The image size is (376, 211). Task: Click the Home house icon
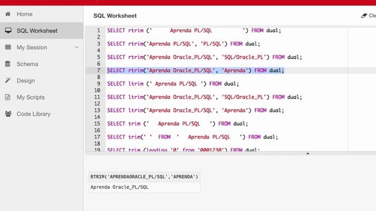coord(8,14)
